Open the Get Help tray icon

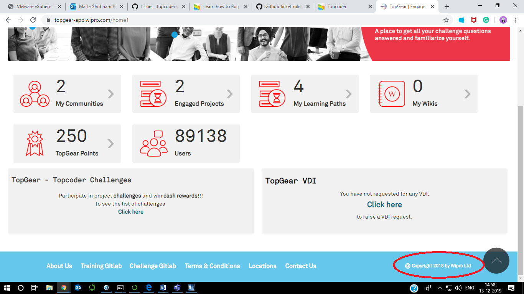pyautogui.click(x=414, y=288)
